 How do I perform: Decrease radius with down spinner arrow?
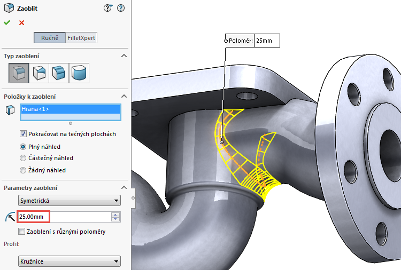(x=115, y=219)
